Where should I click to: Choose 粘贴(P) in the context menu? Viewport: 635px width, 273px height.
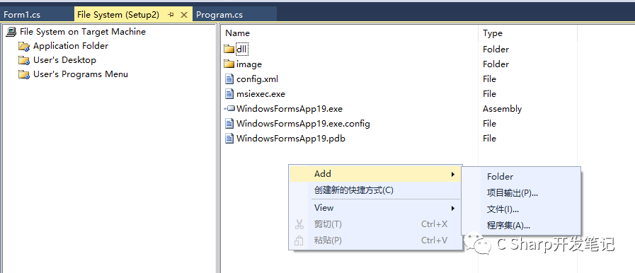click(375, 240)
